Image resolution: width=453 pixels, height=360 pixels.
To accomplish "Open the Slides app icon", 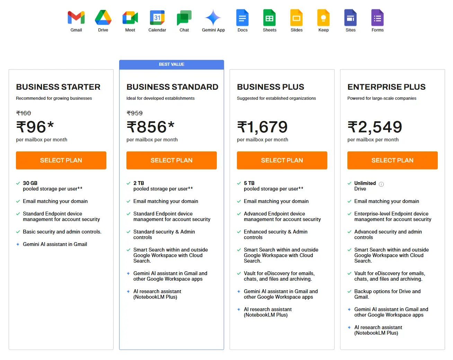I will (x=296, y=17).
